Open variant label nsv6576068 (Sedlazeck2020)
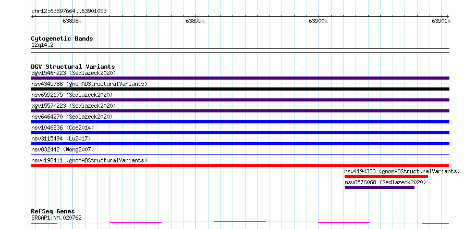 (x=385, y=183)
